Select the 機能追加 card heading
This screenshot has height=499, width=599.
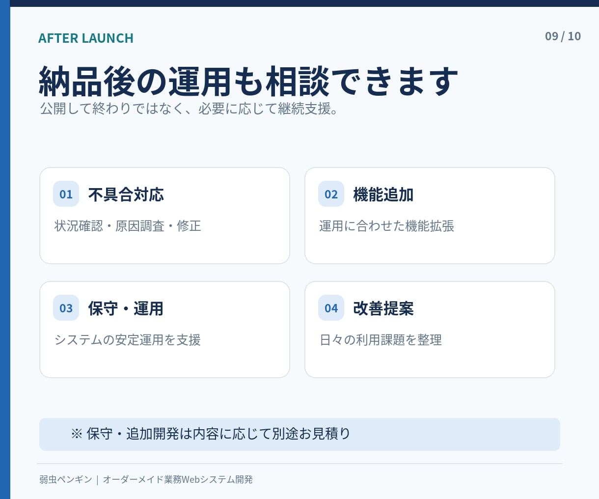pos(383,194)
